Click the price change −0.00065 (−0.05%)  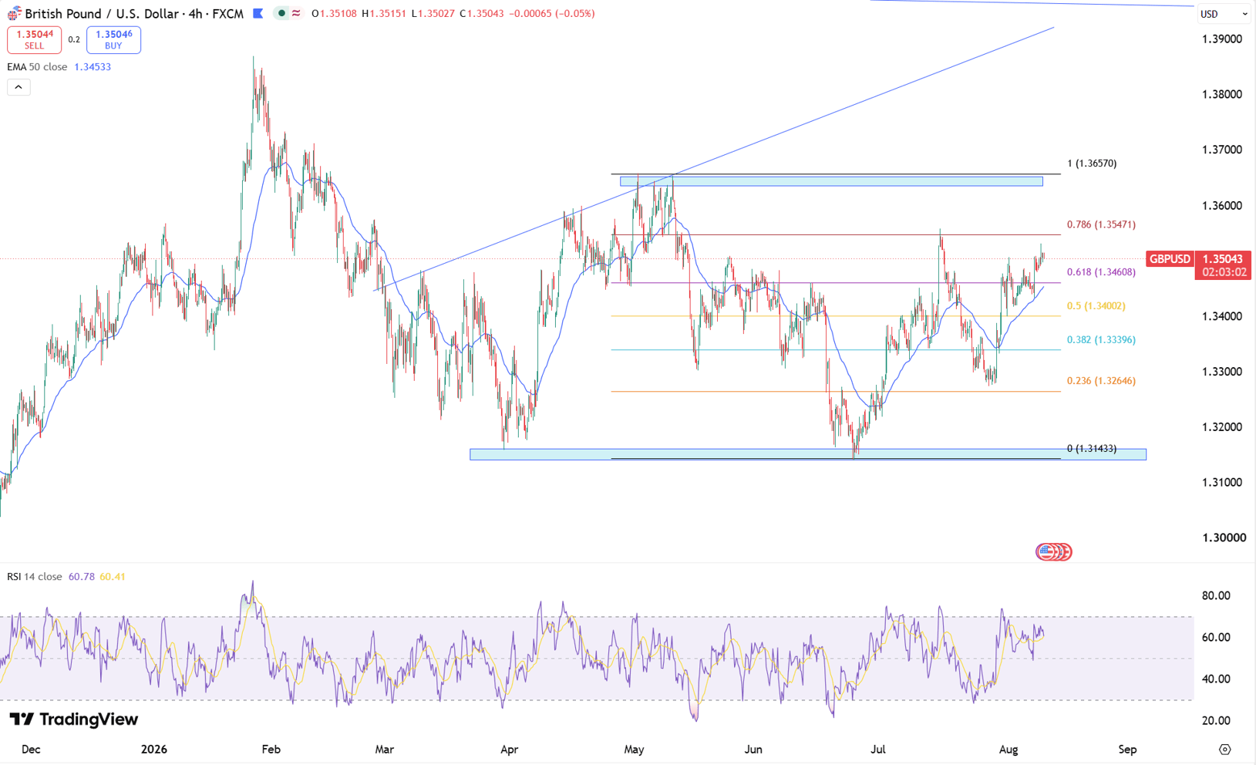coord(552,14)
